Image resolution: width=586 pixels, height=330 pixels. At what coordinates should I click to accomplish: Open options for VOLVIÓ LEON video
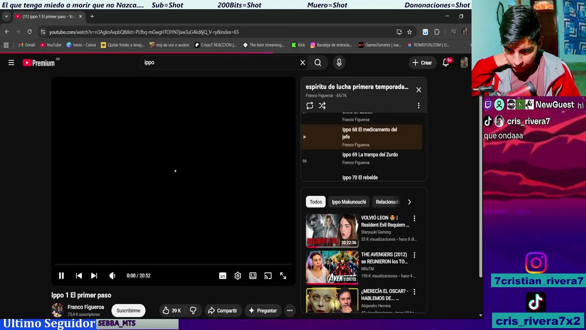tap(414, 218)
